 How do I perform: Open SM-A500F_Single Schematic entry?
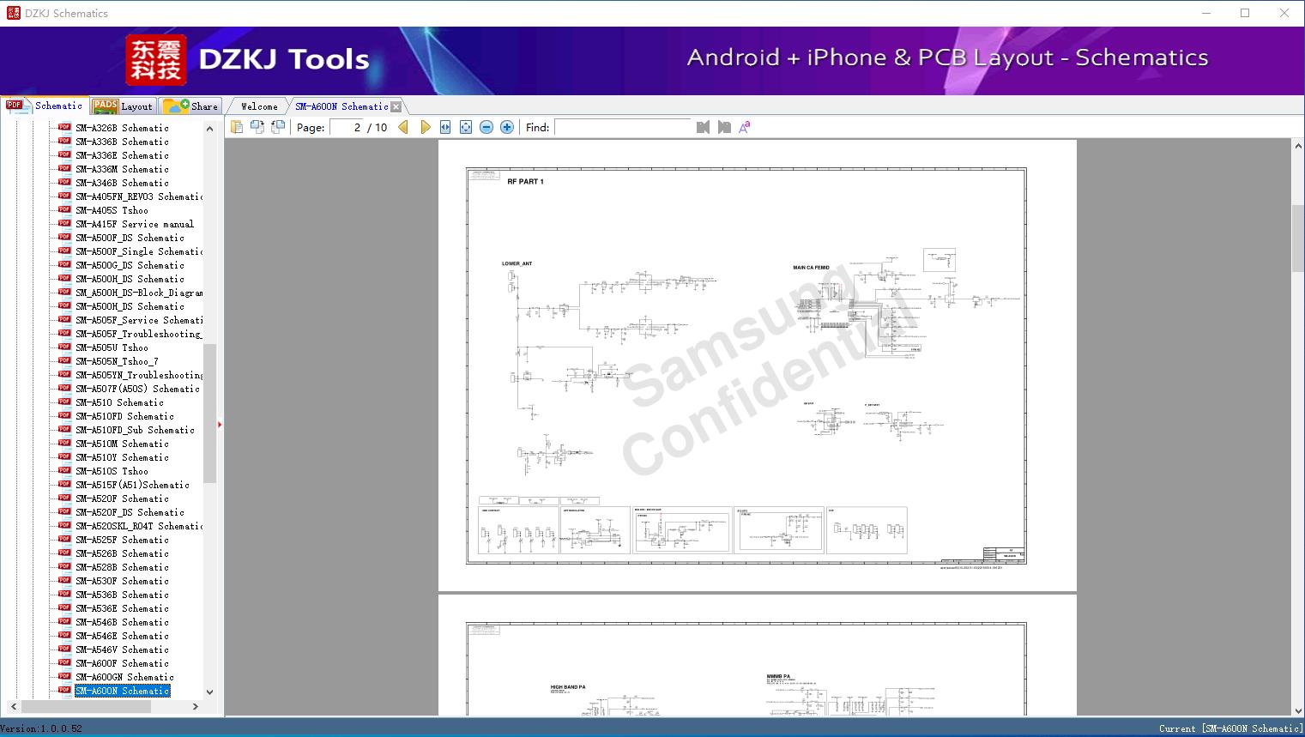click(139, 251)
